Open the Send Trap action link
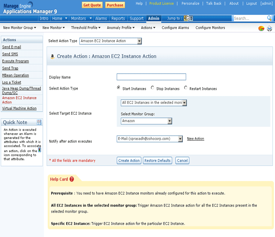Screen dimensions: 275x237 pyautogui.click(x=10, y=68)
